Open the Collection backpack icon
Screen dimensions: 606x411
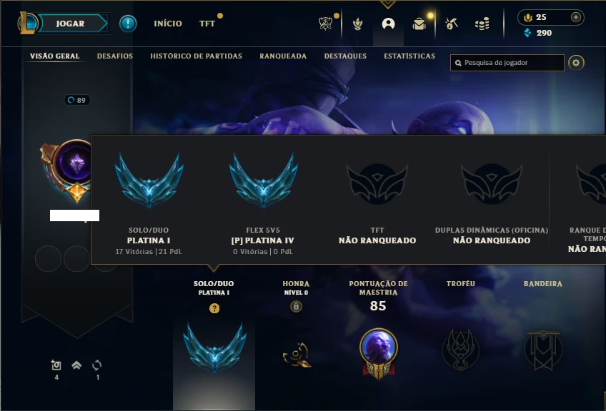pos(419,24)
